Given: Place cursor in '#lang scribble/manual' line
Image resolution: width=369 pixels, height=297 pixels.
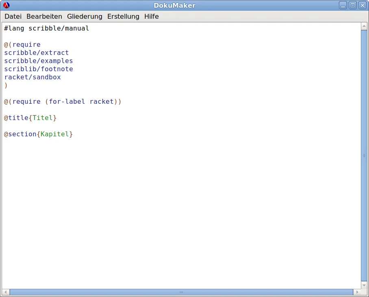Looking at the screenshot, I should (47, 28).
